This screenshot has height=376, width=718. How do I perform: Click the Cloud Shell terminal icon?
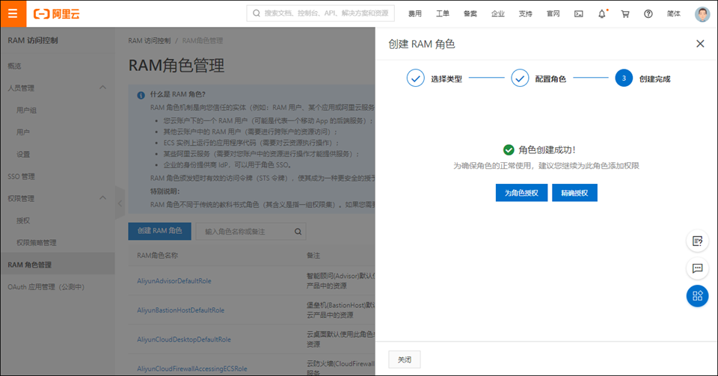tap(578, 13)
